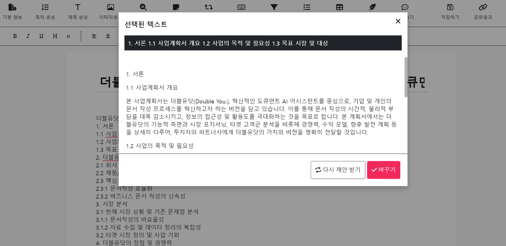Apply the small H heading style
The image size is (506, 246).
68,36
